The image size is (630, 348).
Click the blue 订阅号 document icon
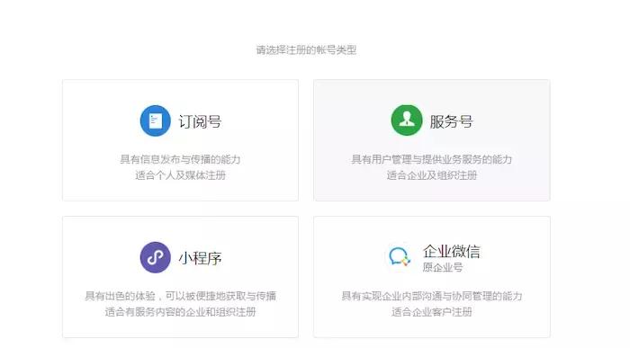(x=156, y=120)
